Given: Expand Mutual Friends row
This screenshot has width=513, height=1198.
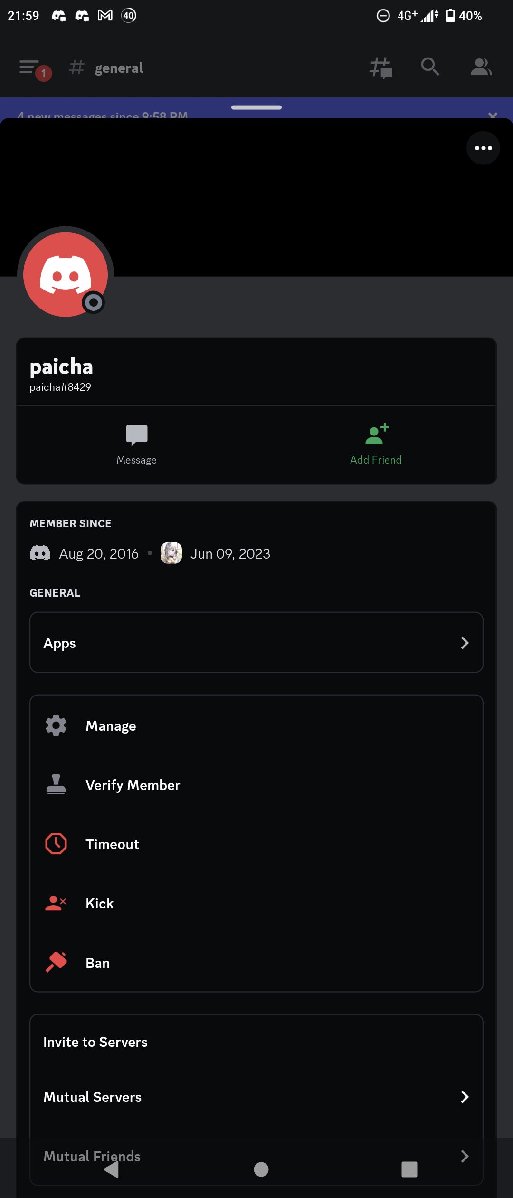Looking at the screenshot, I should click(x=256, y=1156).
